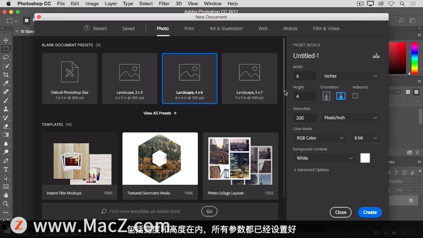The image size is (423, 238).
Task: Select the Blur tool
Action: [6, 144]
